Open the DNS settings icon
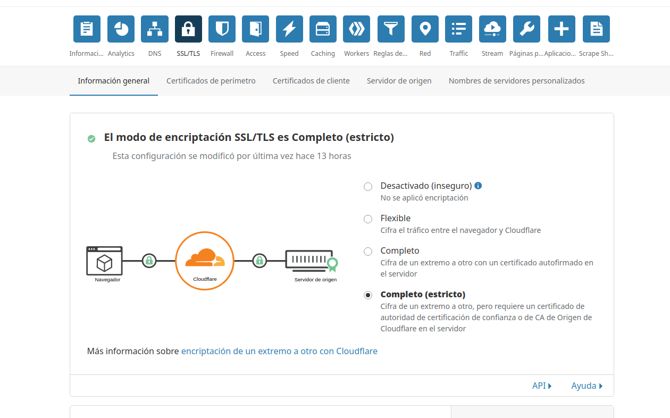The height and width of the screenshot is (418, 670). (x=155, y=29)
